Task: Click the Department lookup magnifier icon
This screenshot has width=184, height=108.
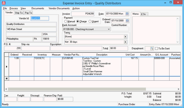Action: pos(152,48)
